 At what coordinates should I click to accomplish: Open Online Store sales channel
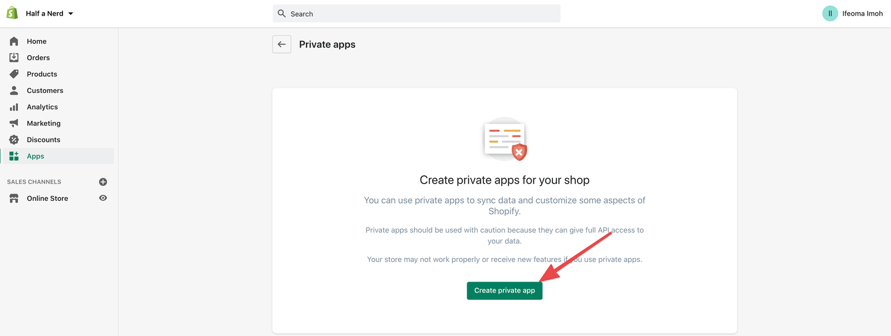pos(47,198)
